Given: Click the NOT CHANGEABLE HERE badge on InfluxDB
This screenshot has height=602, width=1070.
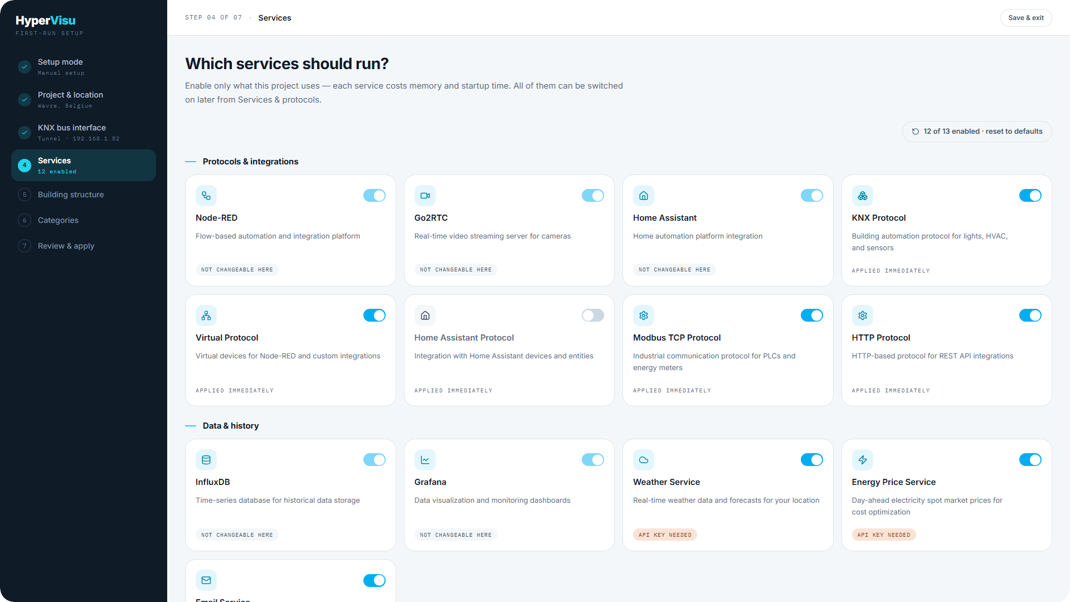Looking at the screenshot, I should coord(237,535).
